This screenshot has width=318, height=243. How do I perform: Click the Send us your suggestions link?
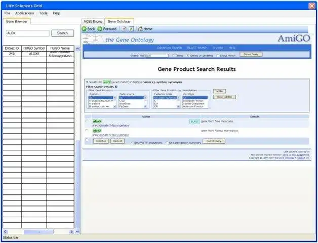pyautogui.click(x=296, y=155)
